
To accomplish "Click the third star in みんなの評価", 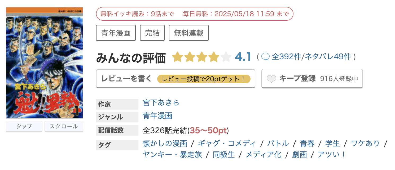I will [x=202, y=57].
